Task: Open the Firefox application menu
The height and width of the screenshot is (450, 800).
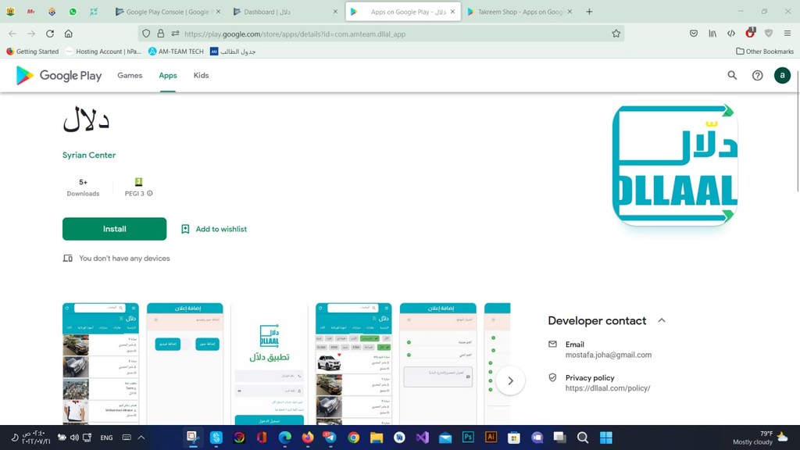Action: (787, 34)
